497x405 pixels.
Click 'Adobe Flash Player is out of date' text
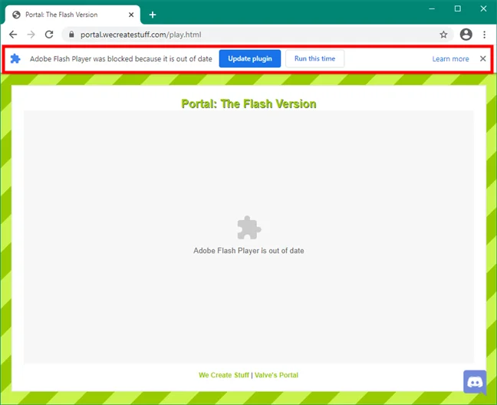coord(248,251)
